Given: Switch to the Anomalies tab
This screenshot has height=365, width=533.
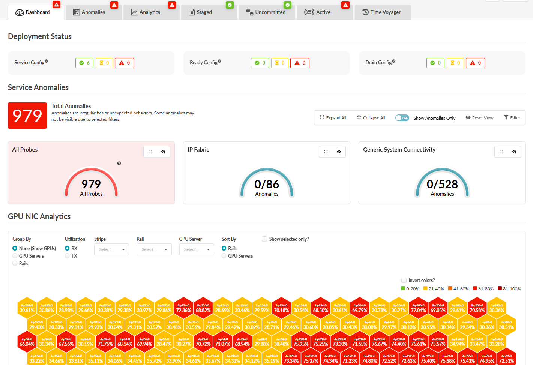Looking at the screenshot, I should (93, 12).
